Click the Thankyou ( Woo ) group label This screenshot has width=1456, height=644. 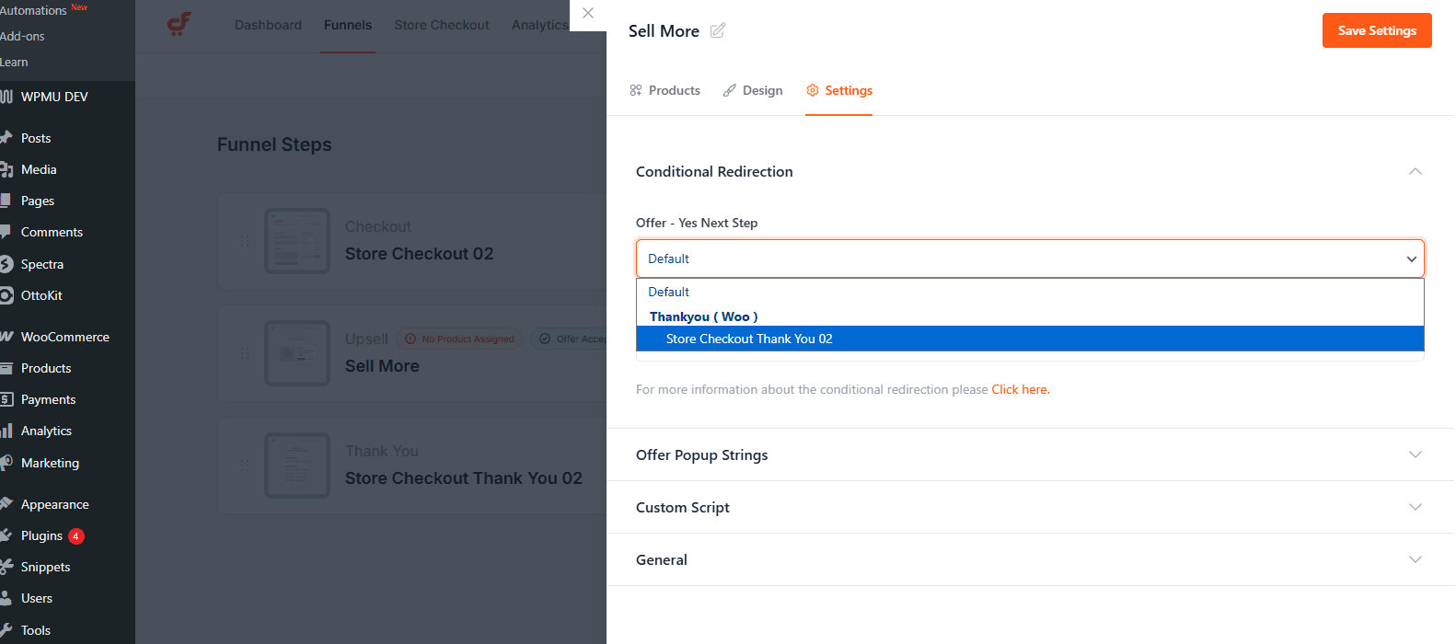[704, 316]
